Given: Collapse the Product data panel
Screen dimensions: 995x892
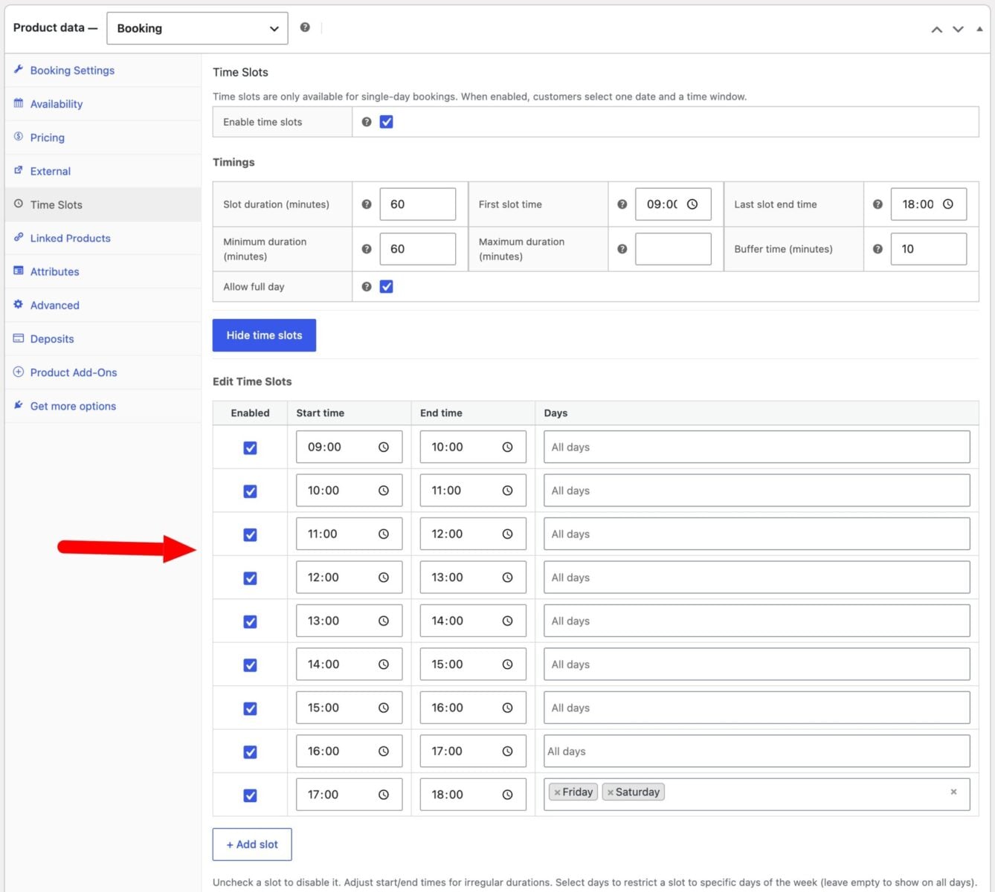Looking at the screenshot, I should (979, 29).
